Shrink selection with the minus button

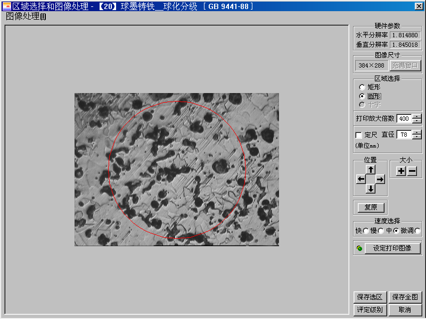coord(412,171)
